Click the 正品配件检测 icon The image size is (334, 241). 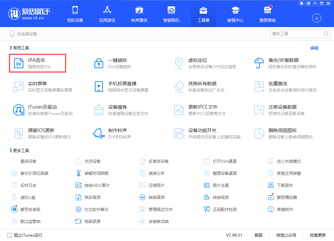tap(207, 209)
